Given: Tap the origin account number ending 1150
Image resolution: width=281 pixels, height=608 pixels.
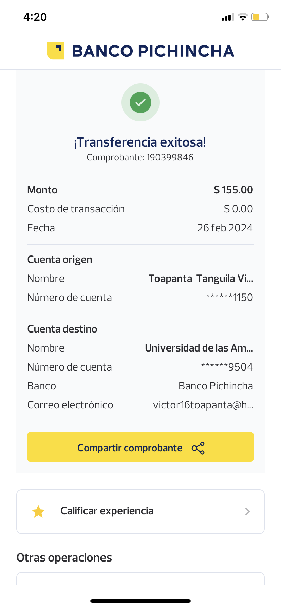Looking at the screenshot, I should [229, 298].
